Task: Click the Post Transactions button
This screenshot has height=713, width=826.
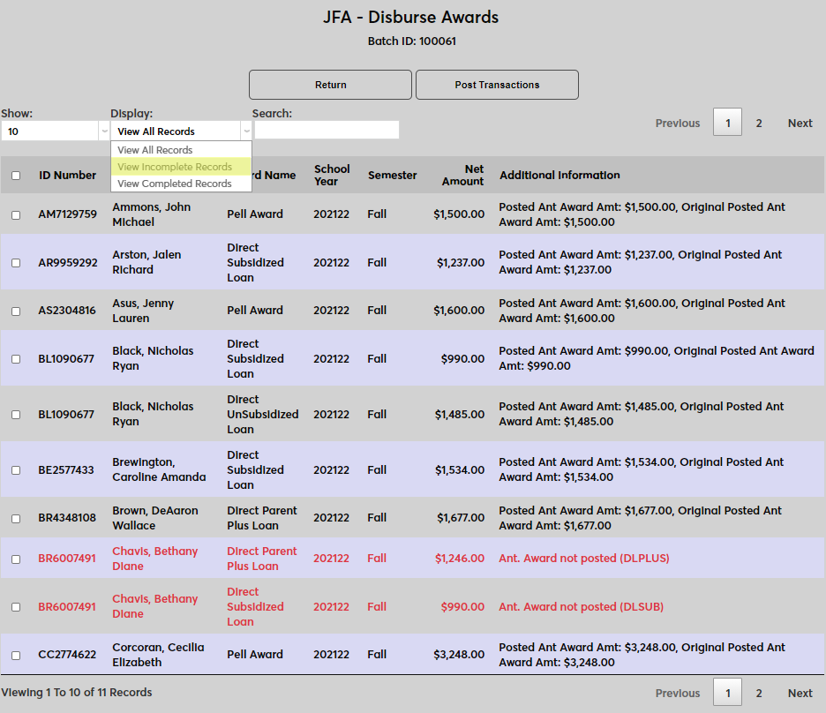Action: click(497, 85)
